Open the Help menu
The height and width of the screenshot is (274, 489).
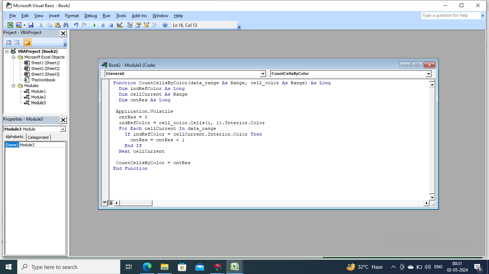coord(178,16)
